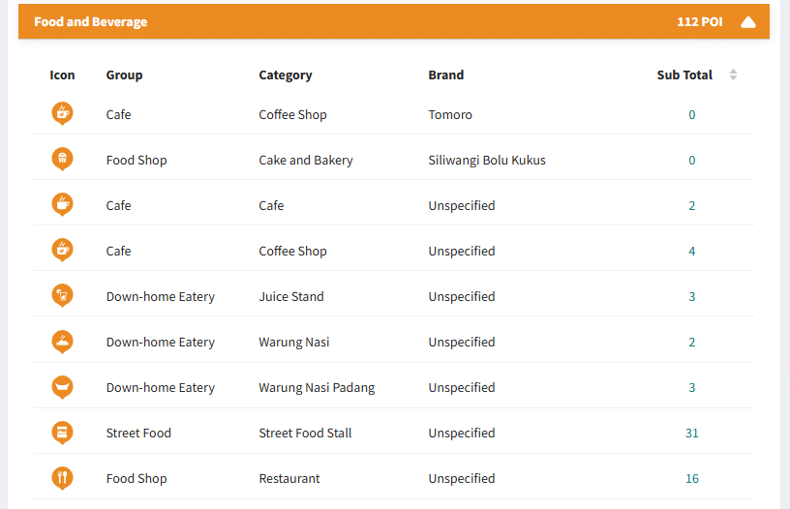Click the Sub Total column header
The image size is (790, 509).
pos(684,75)
